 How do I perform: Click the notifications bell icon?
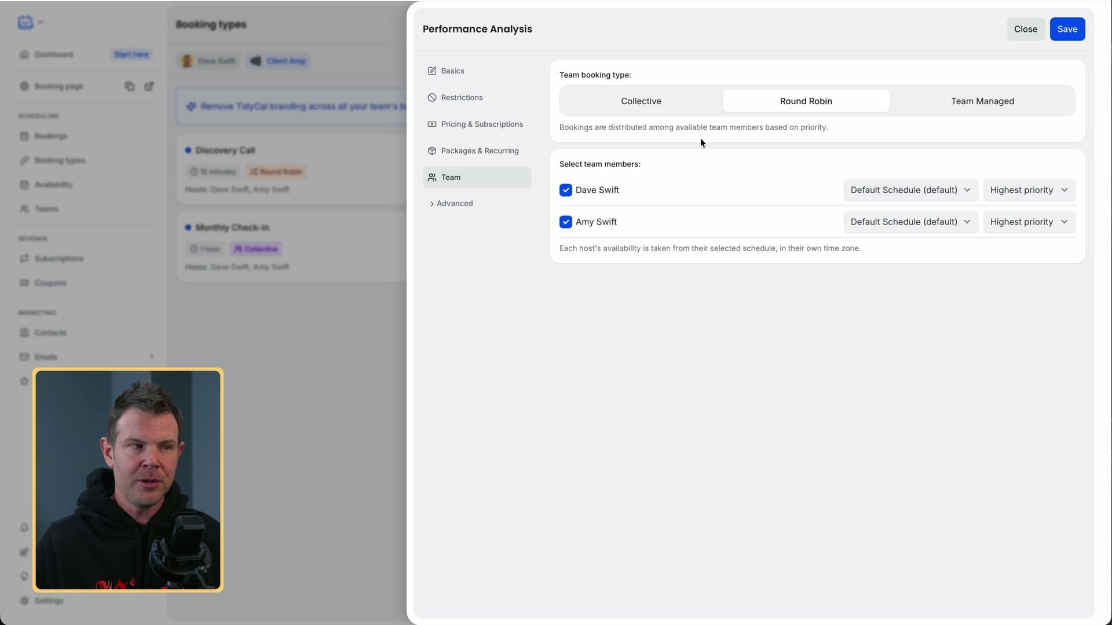[x=24, y=527]
